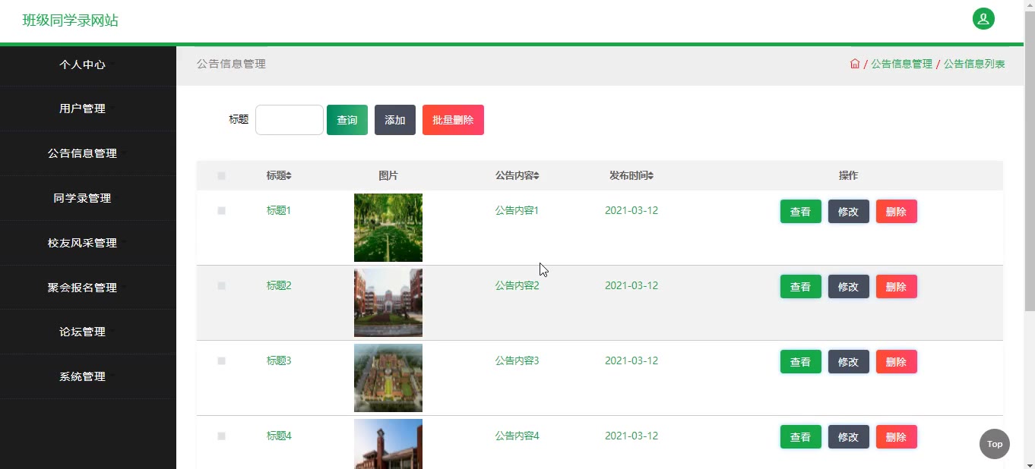
Task: Click 修改 for 标题4 row
Action: [x=849, y=437]
